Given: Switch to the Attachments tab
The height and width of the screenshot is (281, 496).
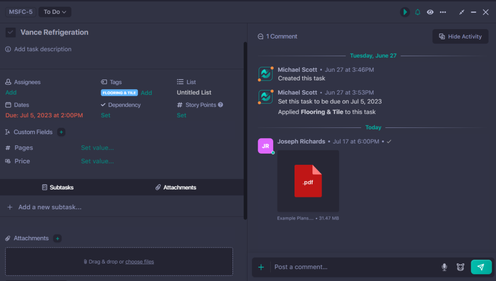Looking at the screenshot, I should pos(175,187).
